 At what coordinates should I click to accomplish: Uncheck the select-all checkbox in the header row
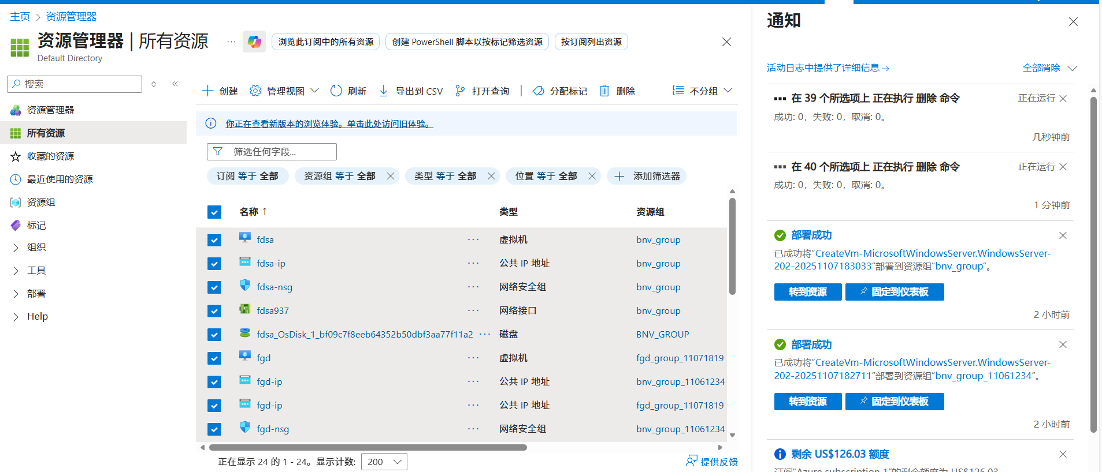(214, 212)
